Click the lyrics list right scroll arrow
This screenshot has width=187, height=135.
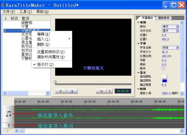point(48,93)
